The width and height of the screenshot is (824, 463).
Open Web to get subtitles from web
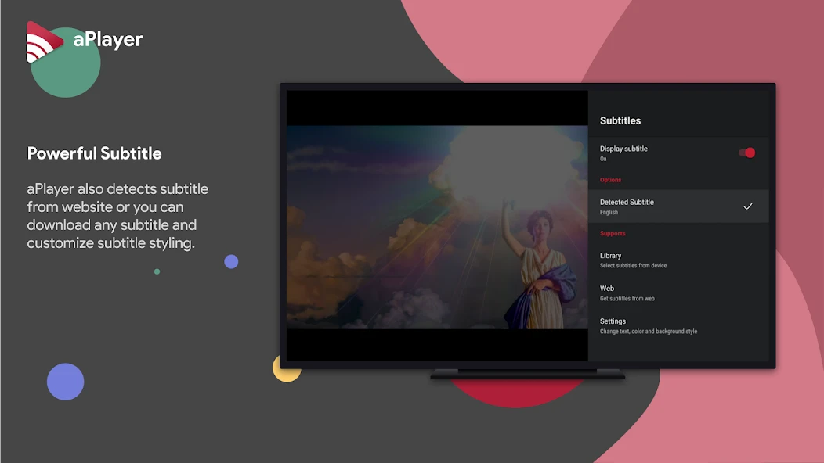(678, 293)
